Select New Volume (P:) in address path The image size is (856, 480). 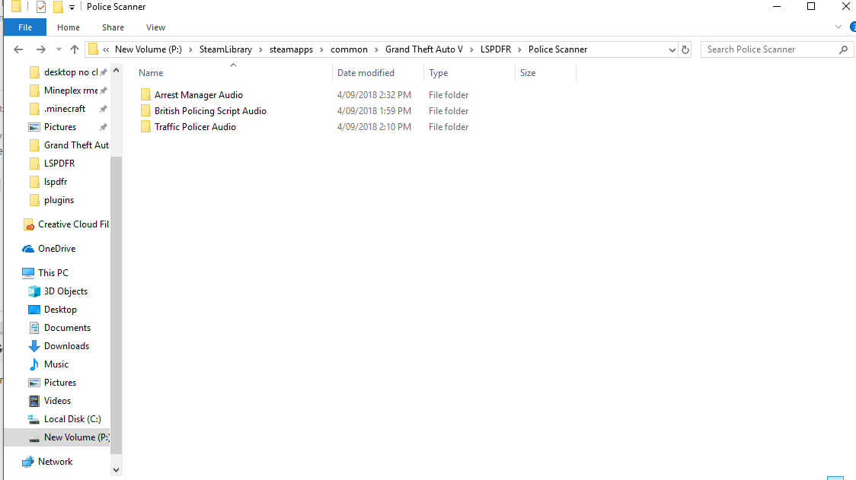click(148, 49)
